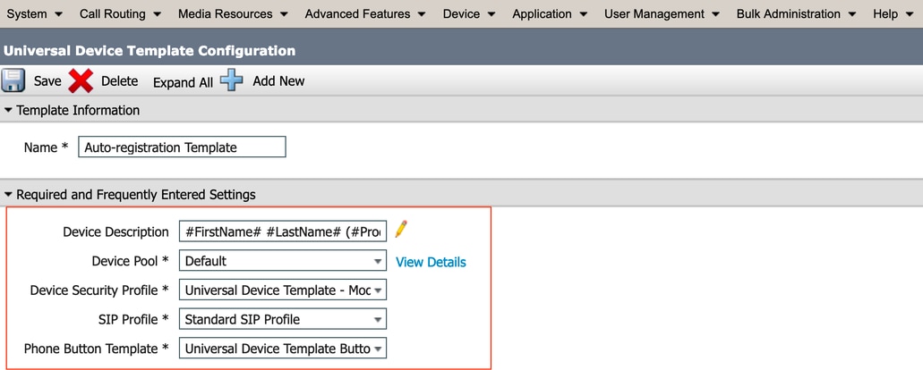Click the Phone Button Template label
The height and width of the screenshot is (370, 923).
tap(97, 349)
